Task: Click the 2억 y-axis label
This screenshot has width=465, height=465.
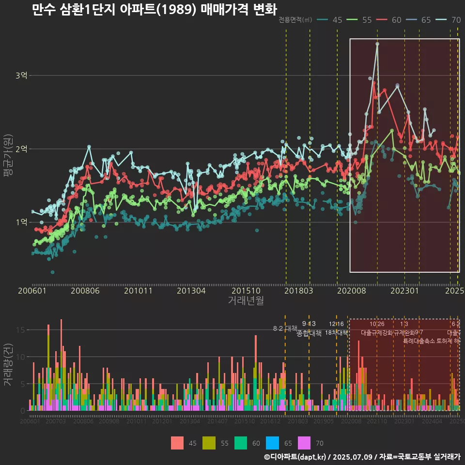Action: (x=21, y=149)
